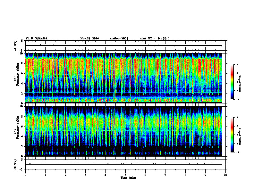Viewport: 254px width, 196px height.
Task: Click the "station=MOS" header label
Action: pyautogui.click(x=119, y=38)
